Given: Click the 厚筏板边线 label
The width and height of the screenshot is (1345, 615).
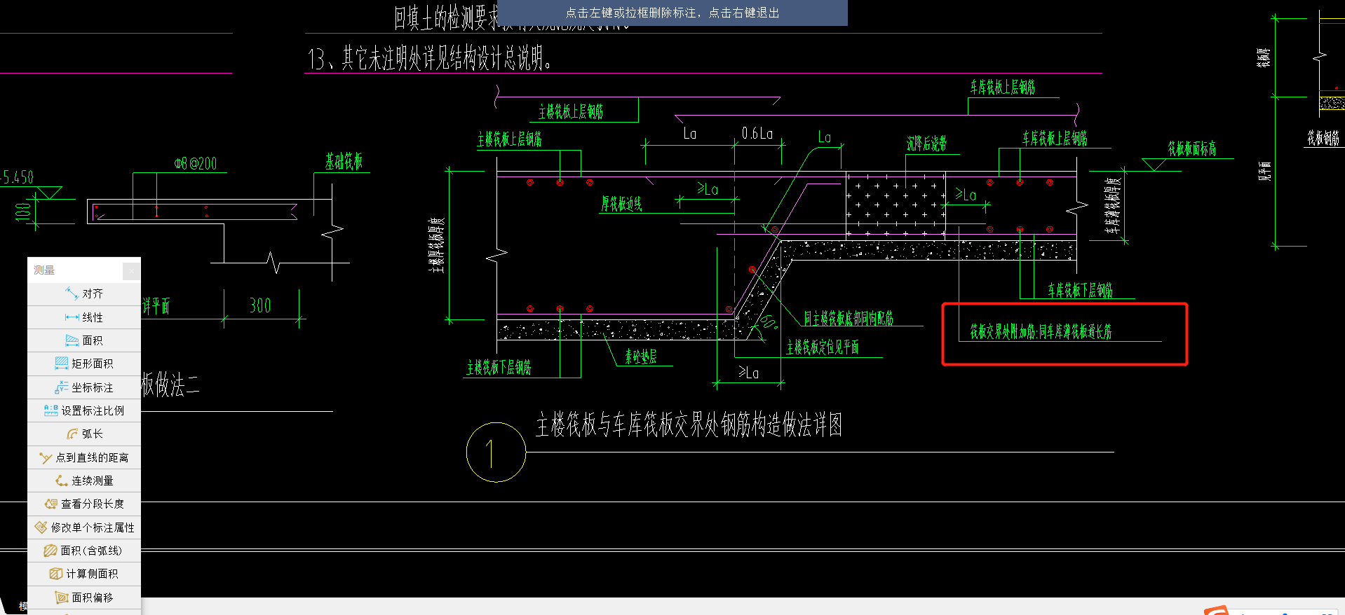Looking at the screenshot, I should point(621,204).
